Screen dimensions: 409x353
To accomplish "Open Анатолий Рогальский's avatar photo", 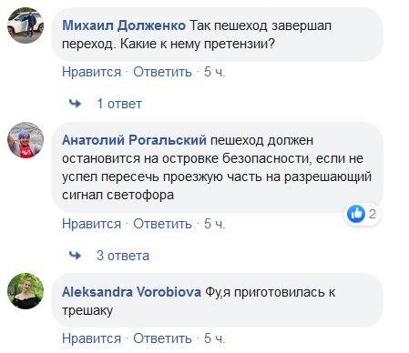I will coord(26,140).
